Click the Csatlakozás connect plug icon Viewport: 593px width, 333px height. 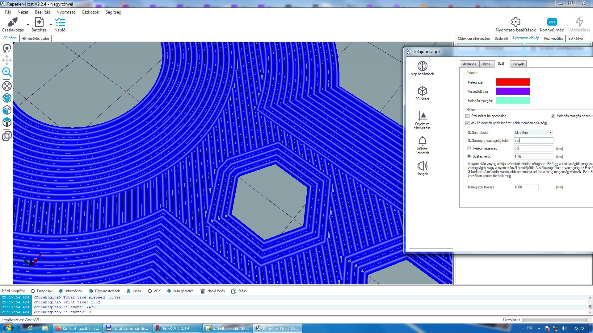(13, 22)
